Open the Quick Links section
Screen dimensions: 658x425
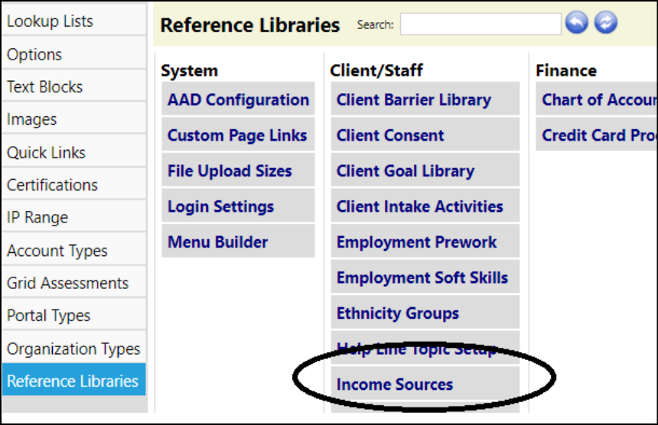(74, 153)
